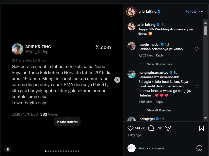Follow arie_kriting
This screenshot has width=209, height=156.
pos(191,11)
